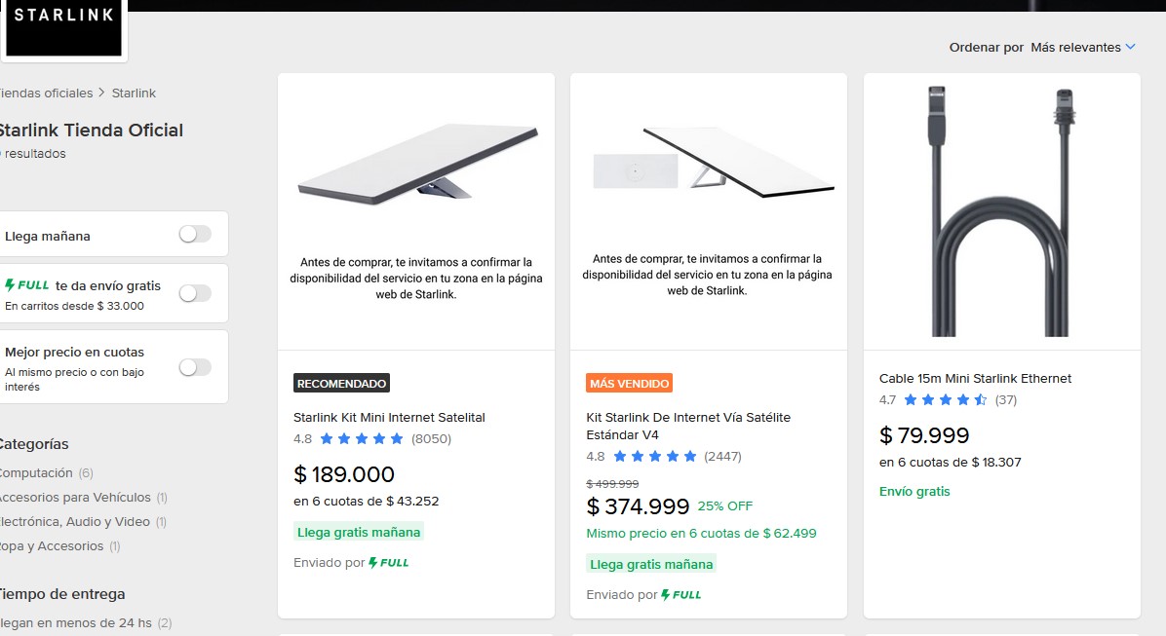Viewport: 1166px width, 636px height.
Task: Open the Cable 15m Mini Starlink Ethernet link
Action: [975, 378]
